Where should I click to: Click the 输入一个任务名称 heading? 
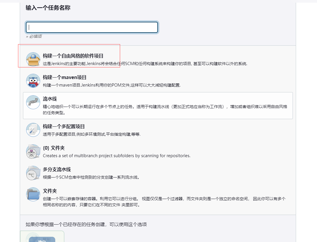click(48, 8)
